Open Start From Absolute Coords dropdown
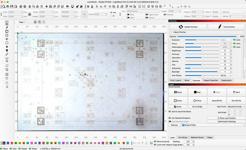This screenshot has width=246, height=150. point(236,107)
